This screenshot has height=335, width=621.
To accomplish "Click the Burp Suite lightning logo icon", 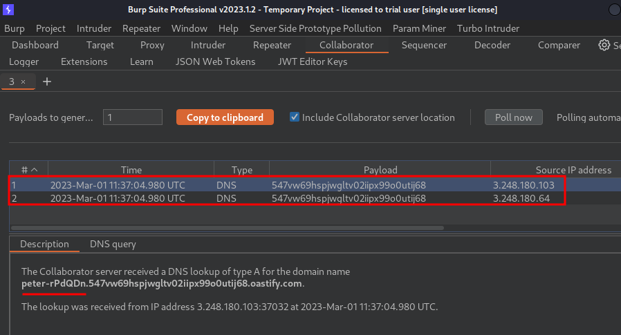I will coord(8,10).
